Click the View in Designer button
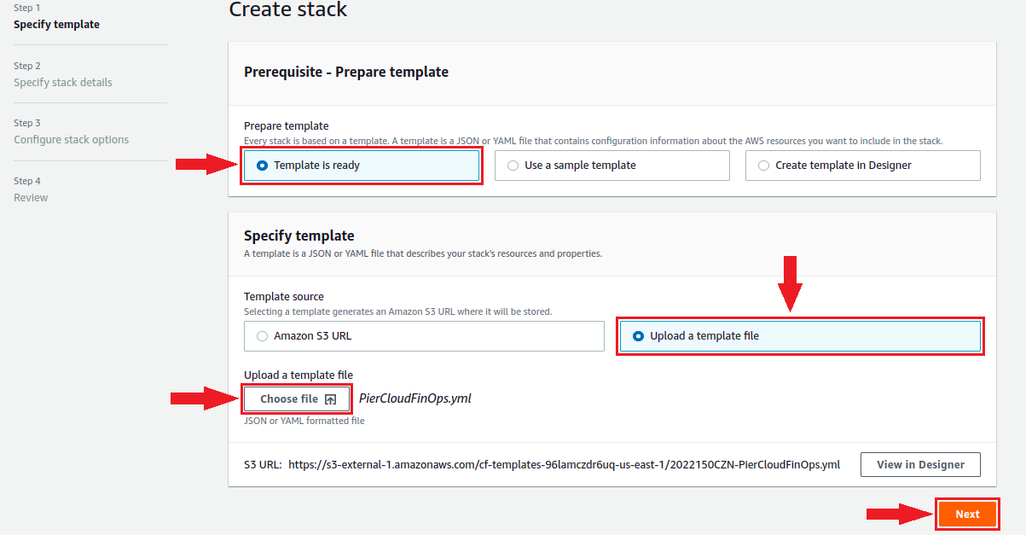 click(x=920, y=465)
